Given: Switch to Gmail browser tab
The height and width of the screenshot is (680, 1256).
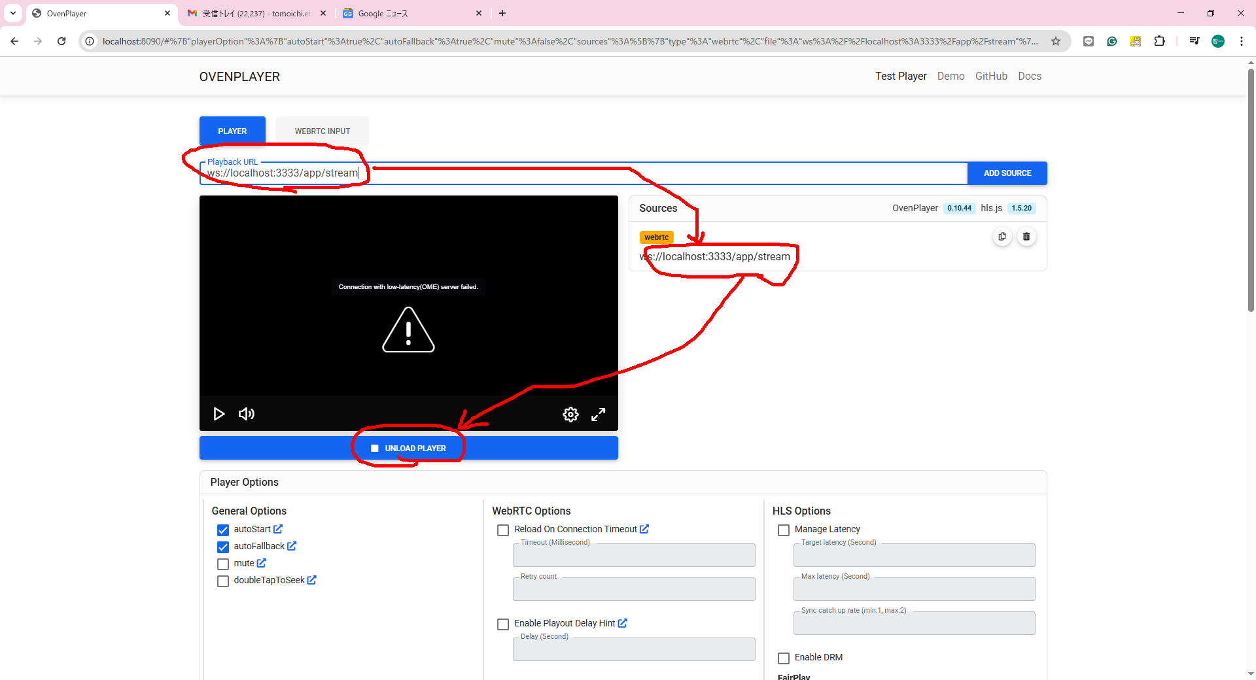Looking at the screenshot, I should [x=257, y=13].
